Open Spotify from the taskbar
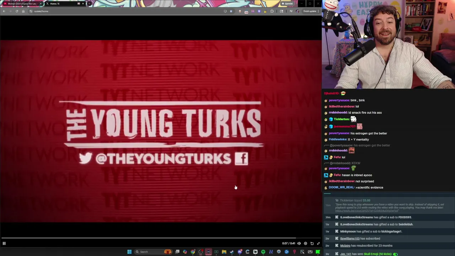The height and width of the screenshot is (256, 455). (x=263, y=252)
